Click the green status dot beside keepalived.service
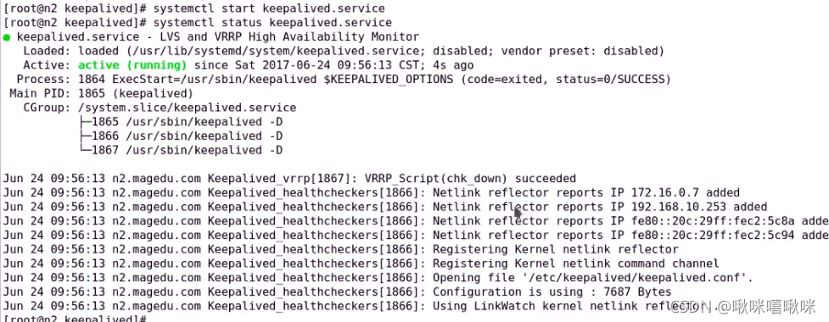Image resolution: width=829 pixels, height=322 pixels. pos(6,37)
